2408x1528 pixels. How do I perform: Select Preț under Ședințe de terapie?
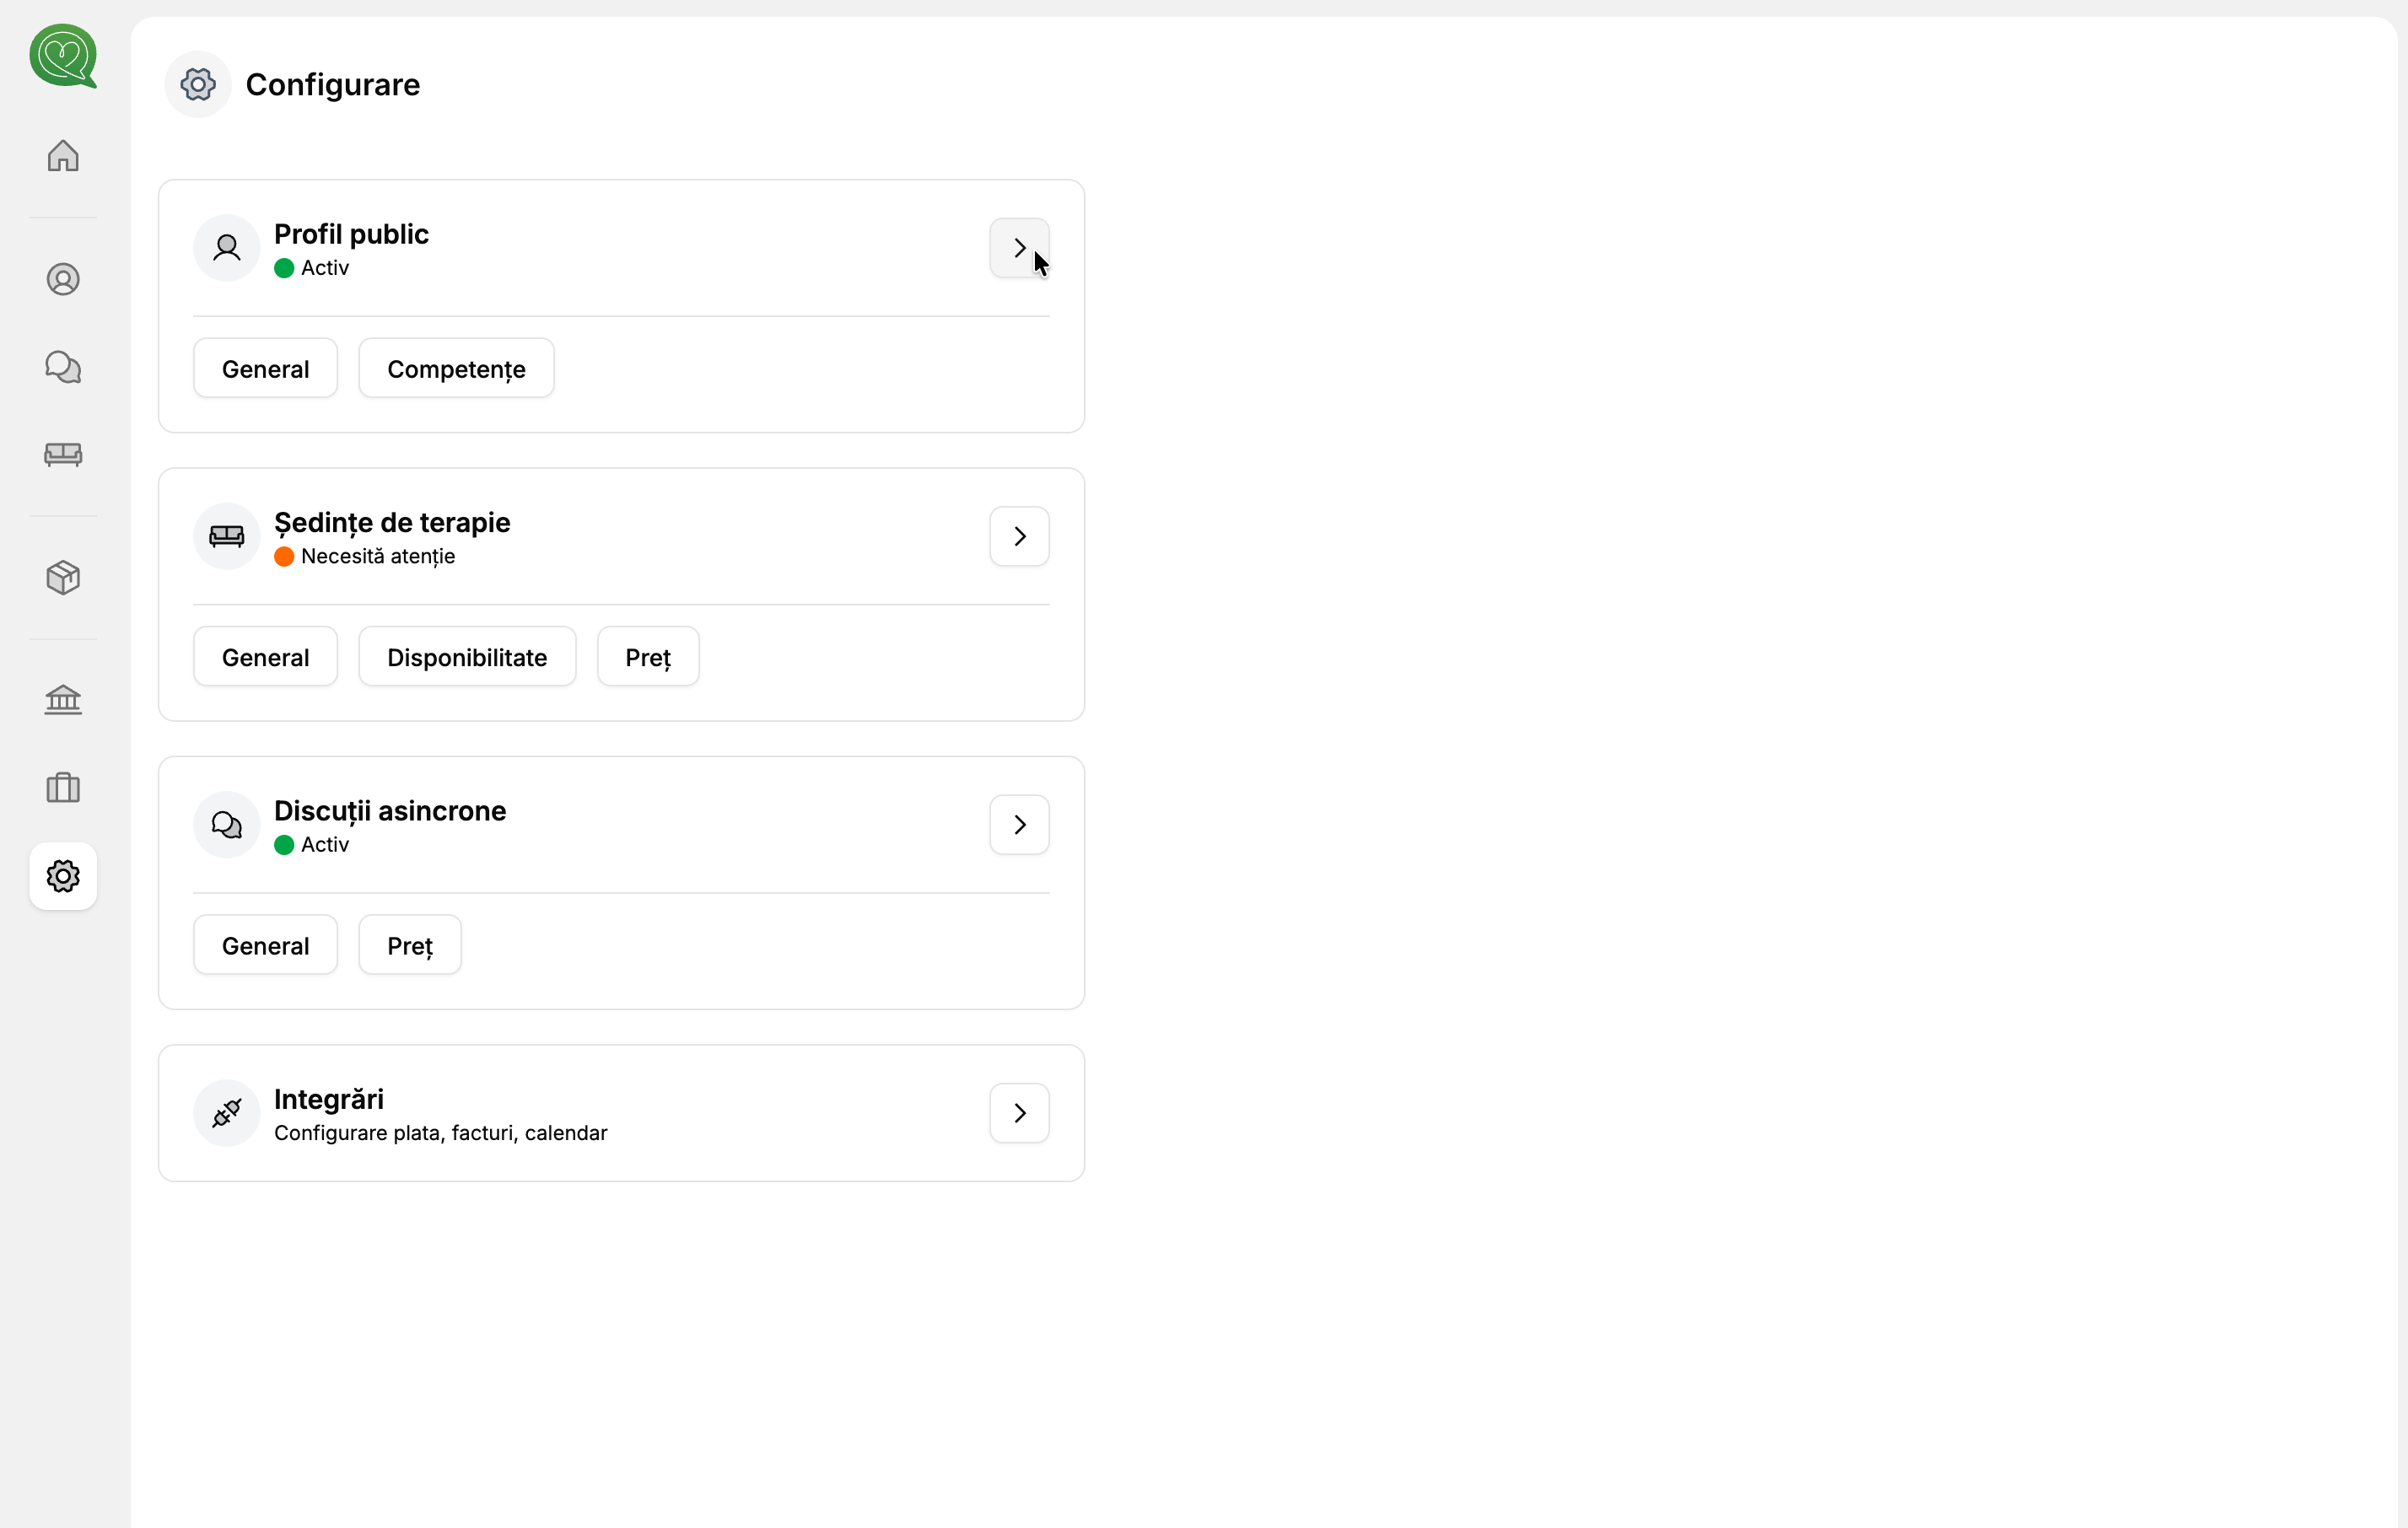[x=647, y=656]
